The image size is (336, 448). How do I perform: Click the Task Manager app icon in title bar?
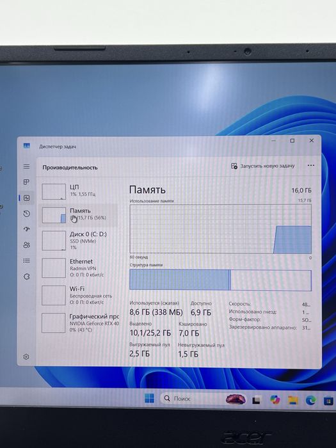click(x=27, y=146)
